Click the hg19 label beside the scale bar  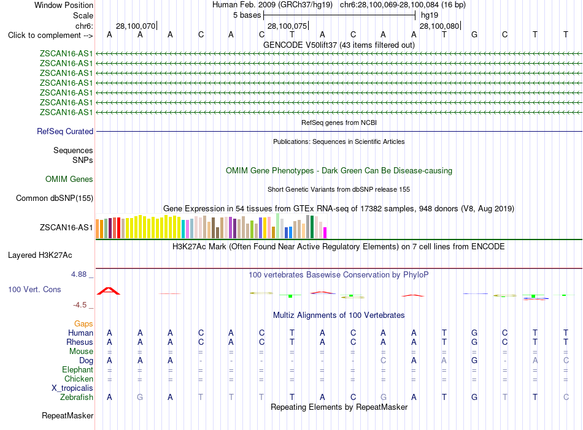pyautogui.click(x=430, y=15)
